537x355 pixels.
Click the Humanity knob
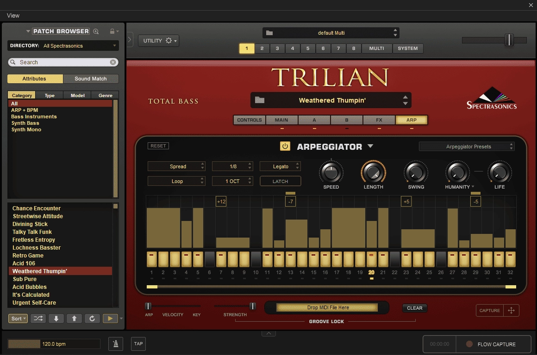click(457, 172)
